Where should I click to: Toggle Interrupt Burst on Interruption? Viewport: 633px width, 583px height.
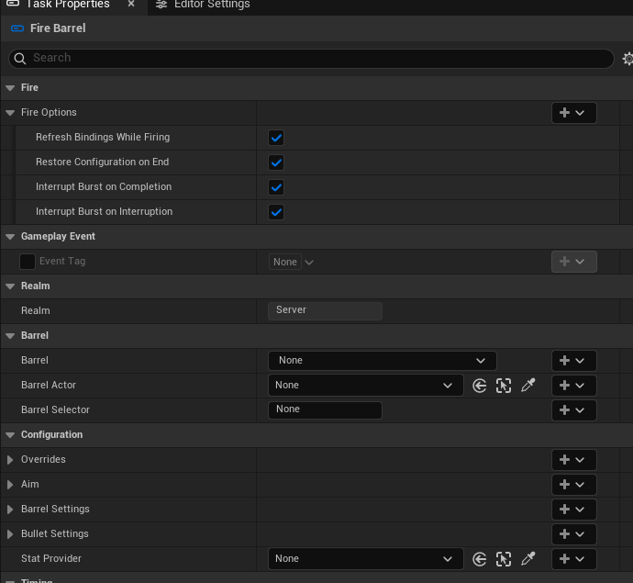[x=276, y=212]
